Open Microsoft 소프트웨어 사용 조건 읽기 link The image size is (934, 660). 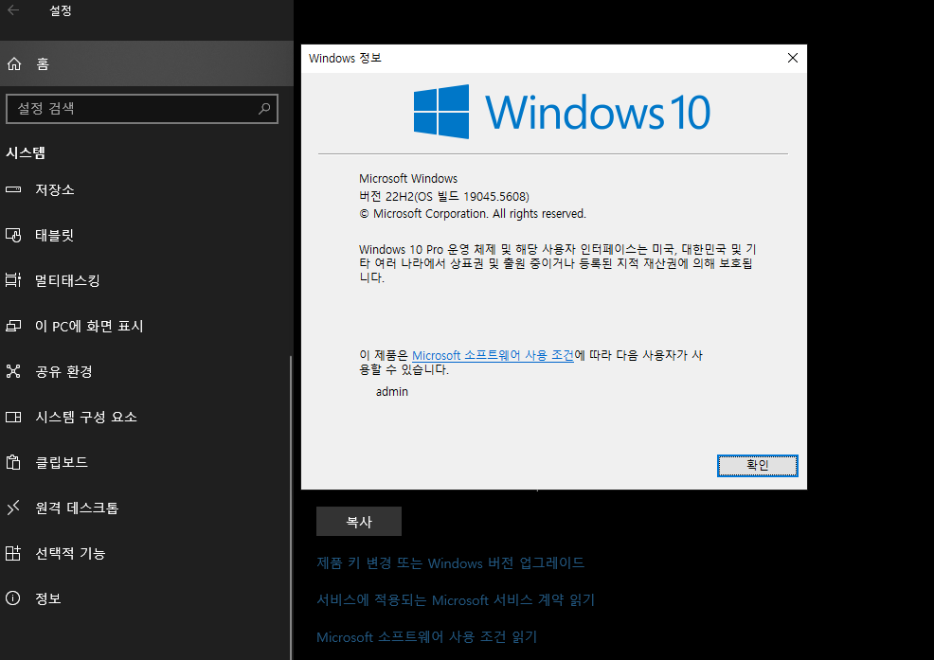tap(426, 636)
